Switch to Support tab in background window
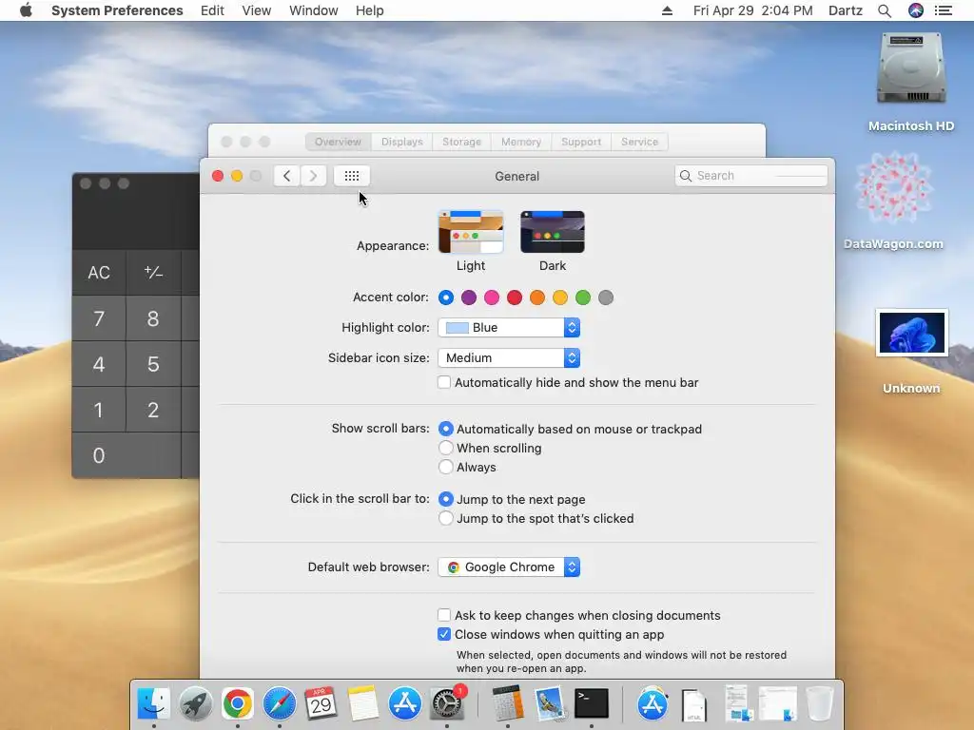 click(581, 142)
